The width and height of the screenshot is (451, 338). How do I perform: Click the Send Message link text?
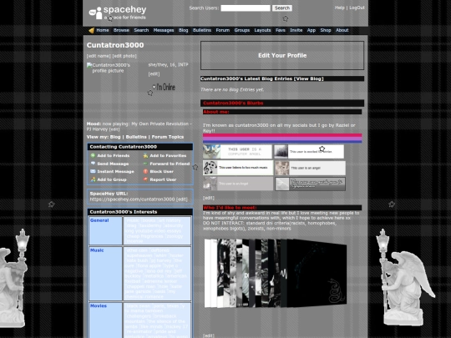click(x=113, y=164)
